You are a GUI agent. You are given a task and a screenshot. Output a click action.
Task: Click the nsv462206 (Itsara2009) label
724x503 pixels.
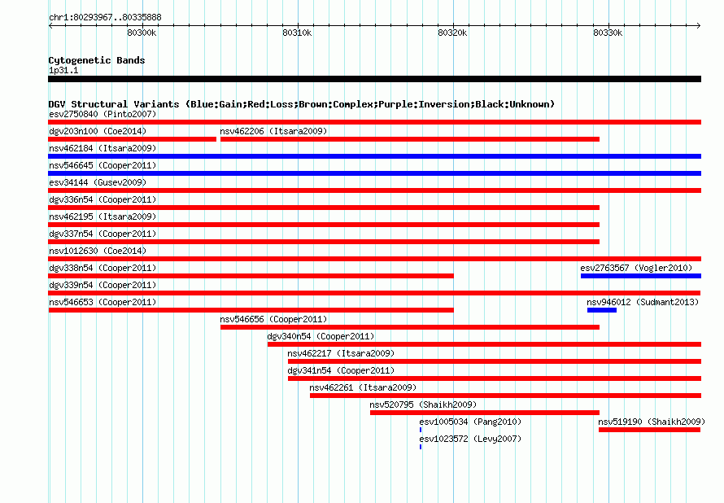(273, 131)
